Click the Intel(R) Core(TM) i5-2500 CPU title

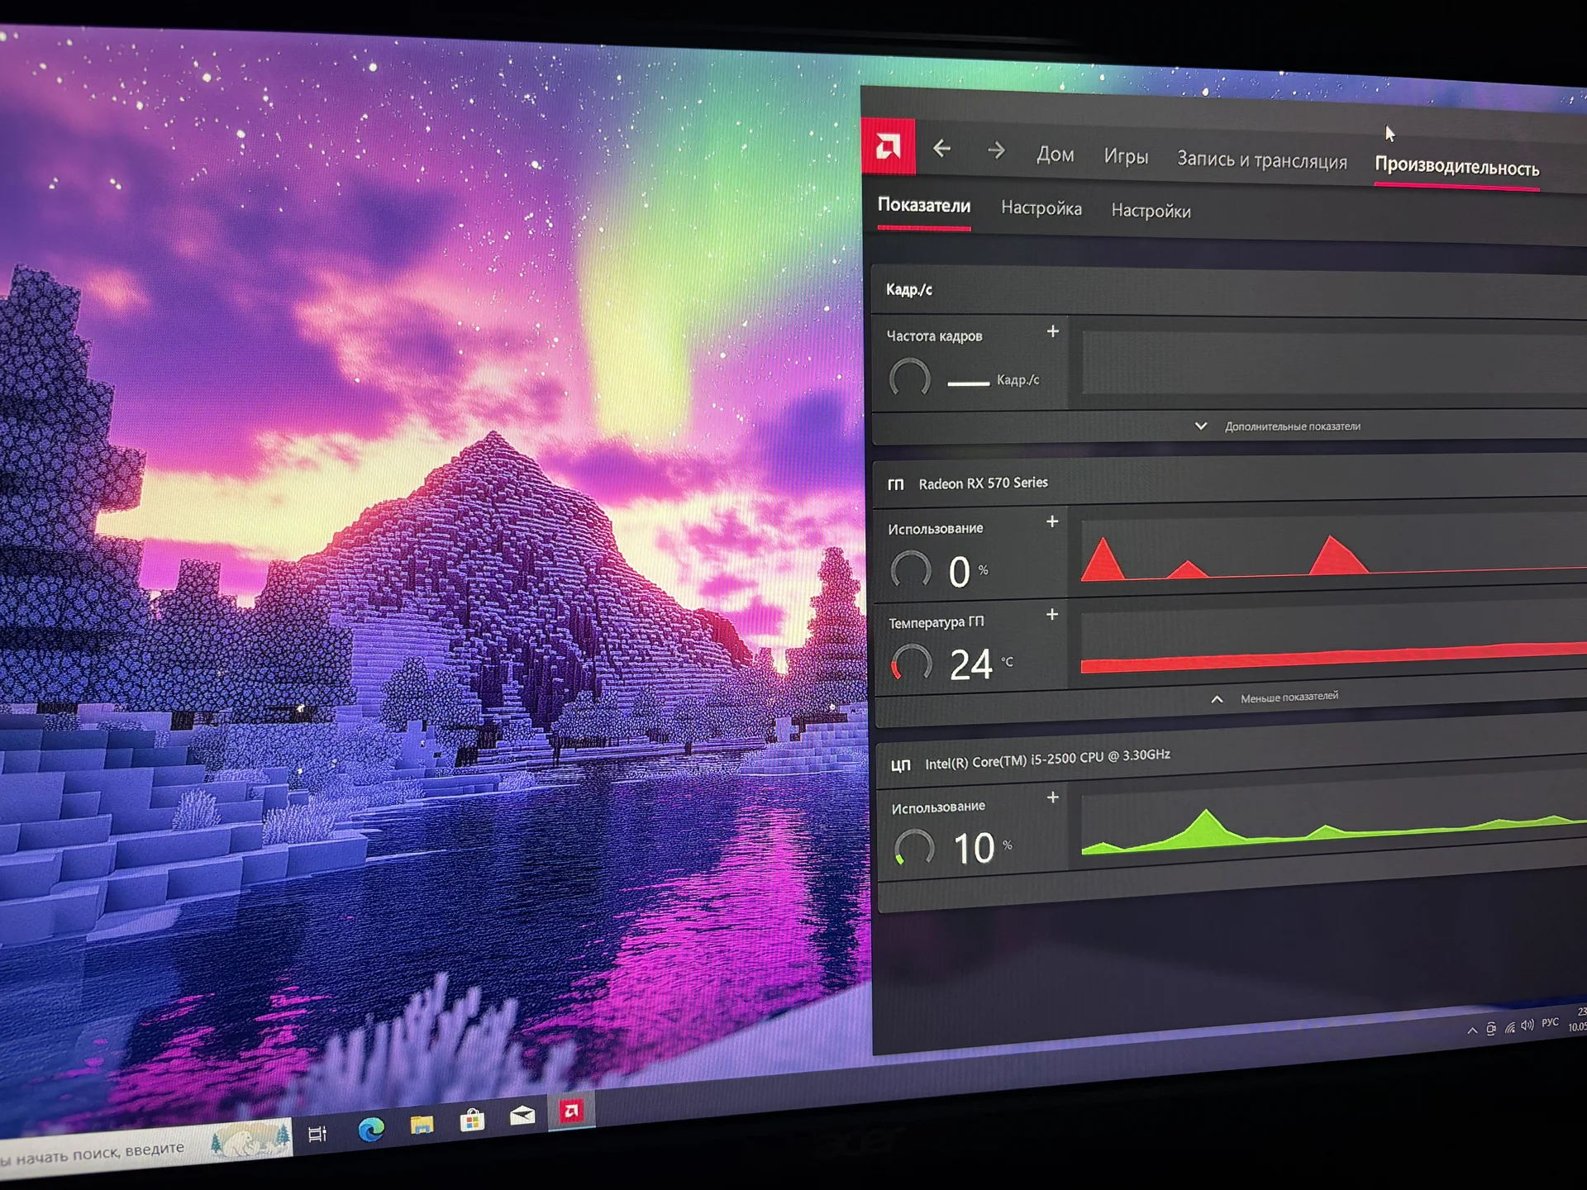tap(1047, 759)
